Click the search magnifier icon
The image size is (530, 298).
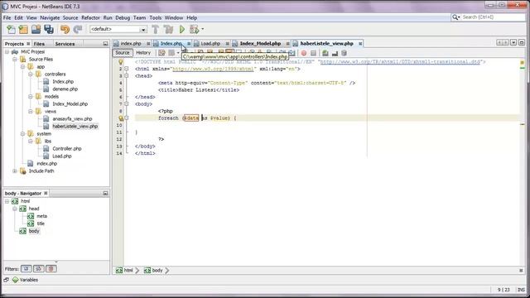455,17
